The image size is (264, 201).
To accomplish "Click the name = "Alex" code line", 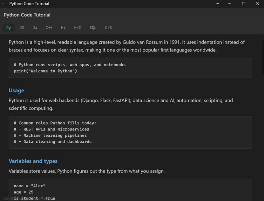I will pyautogui.click(x=29, y=186).
